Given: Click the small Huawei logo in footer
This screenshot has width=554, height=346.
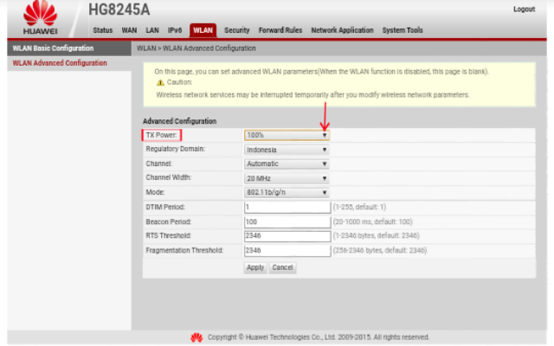Looking at the screenshot, I should point(196,337).
